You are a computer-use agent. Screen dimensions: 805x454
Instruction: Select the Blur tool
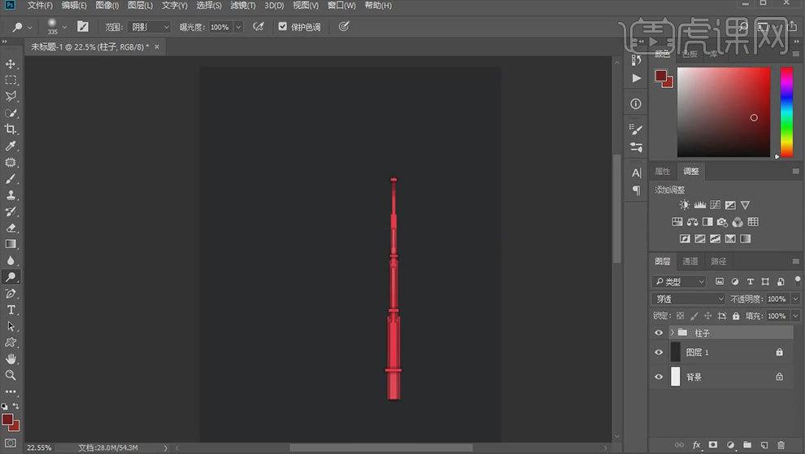point(11,260)
